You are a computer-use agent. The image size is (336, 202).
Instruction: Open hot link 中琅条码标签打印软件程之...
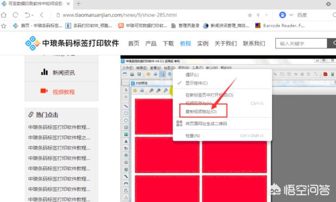pyautogui.click(x=59, y=138)
